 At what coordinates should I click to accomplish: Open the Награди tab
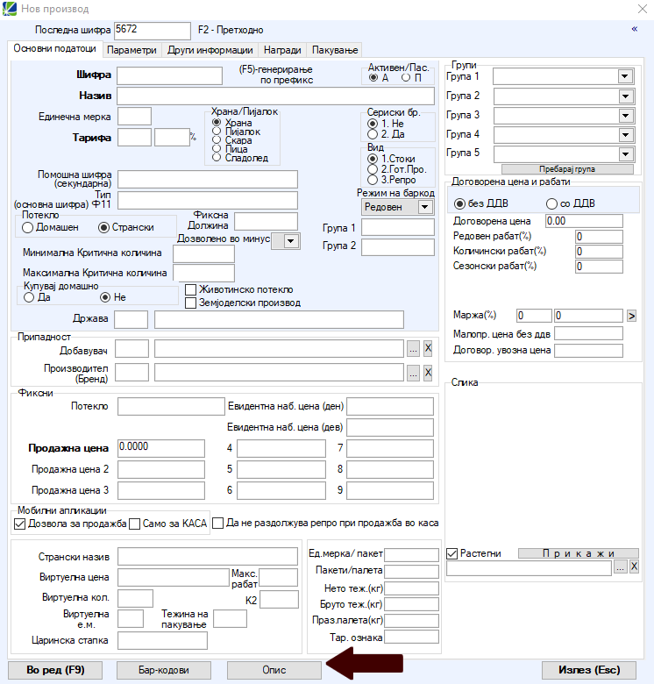pos(282,50)
